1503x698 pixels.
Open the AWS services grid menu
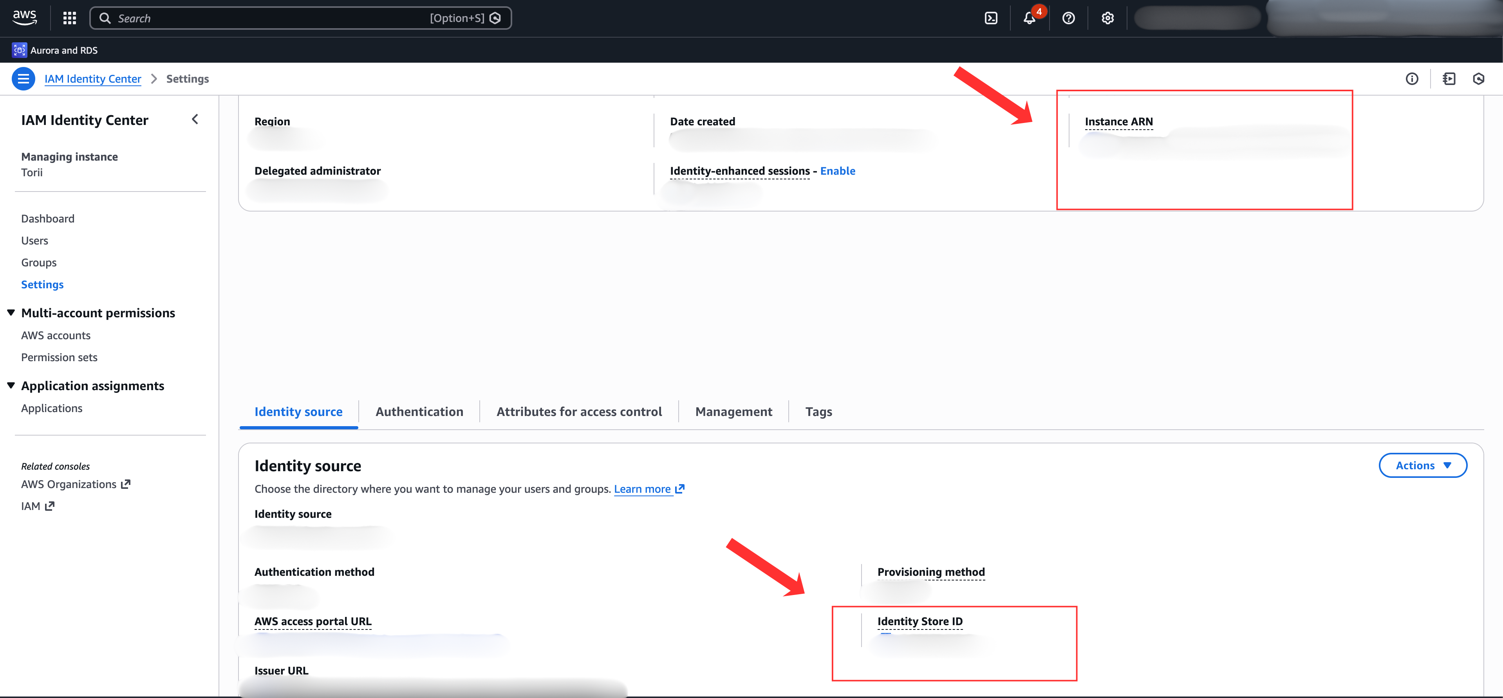[x=69, y=18]
